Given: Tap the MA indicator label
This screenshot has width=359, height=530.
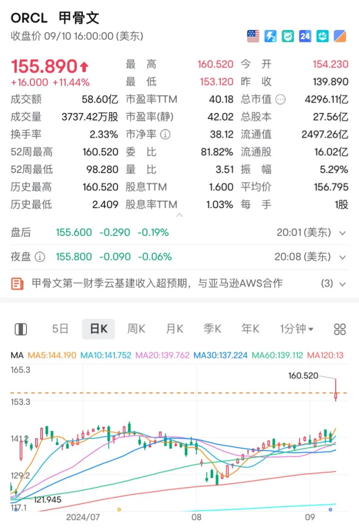Looking at the screenshot, I should (17, 355).
